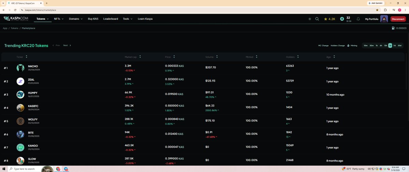
Task: Select the 1d timeframe
Action: pos(390,46)
